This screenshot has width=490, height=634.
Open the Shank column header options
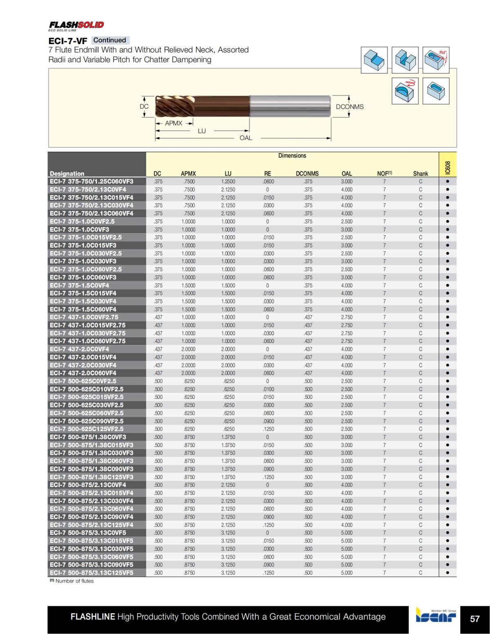421,174
